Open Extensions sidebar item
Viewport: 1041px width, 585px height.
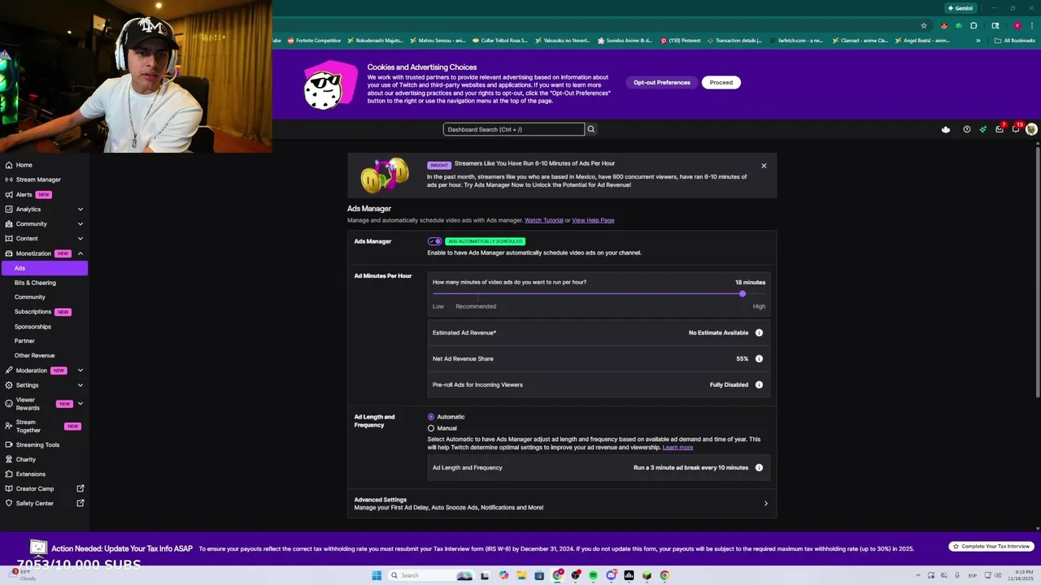click(x=31, y=474)
